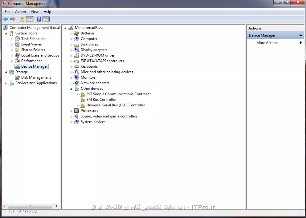Click the Display adapters category icon
Viewport: 306px width, 218px height.
point(77,50)
